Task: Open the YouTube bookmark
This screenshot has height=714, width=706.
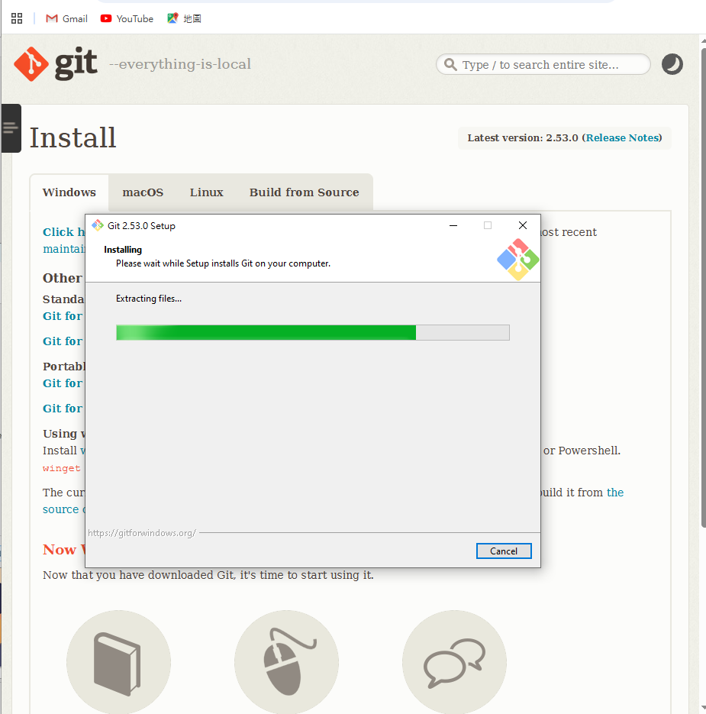Action: (x=127, y=18)
